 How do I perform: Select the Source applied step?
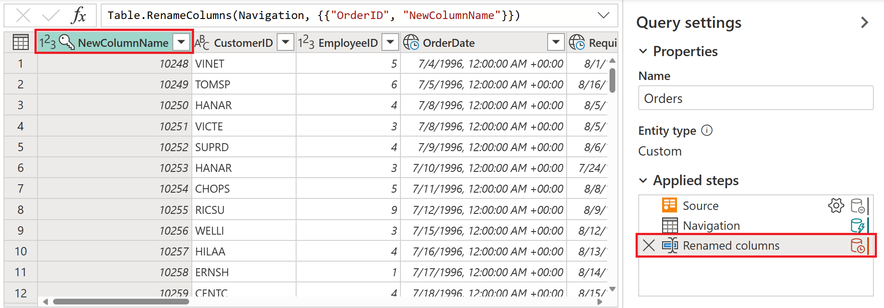point(755,205)
